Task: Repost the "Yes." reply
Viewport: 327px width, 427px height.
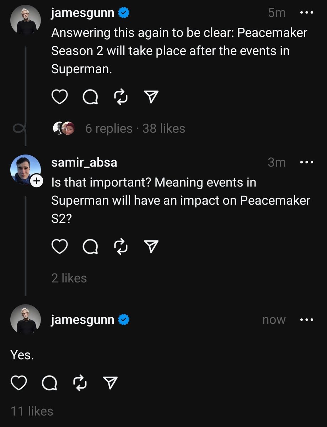Action: coord(80,383)
